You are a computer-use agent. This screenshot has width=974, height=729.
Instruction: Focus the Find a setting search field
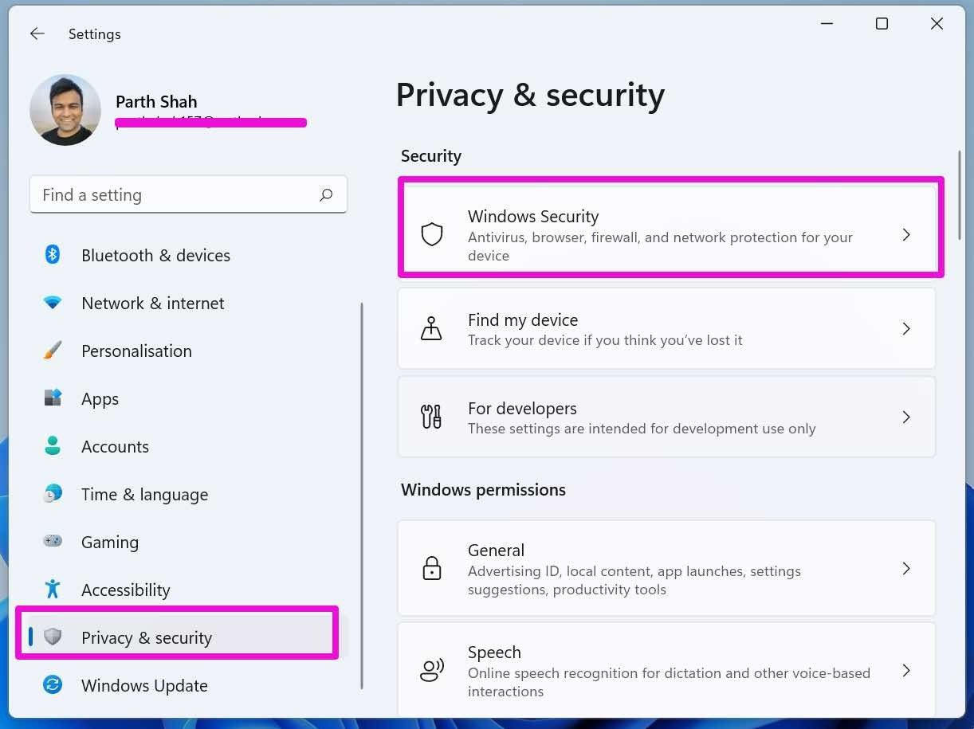[x=188, y=194]
